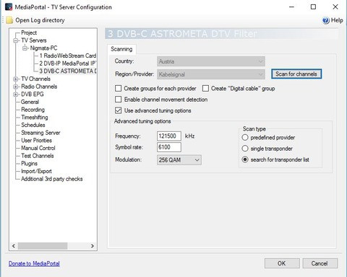Confirm with the OK button
Viewport: 347px width, 277px height.
pos(282,263)
